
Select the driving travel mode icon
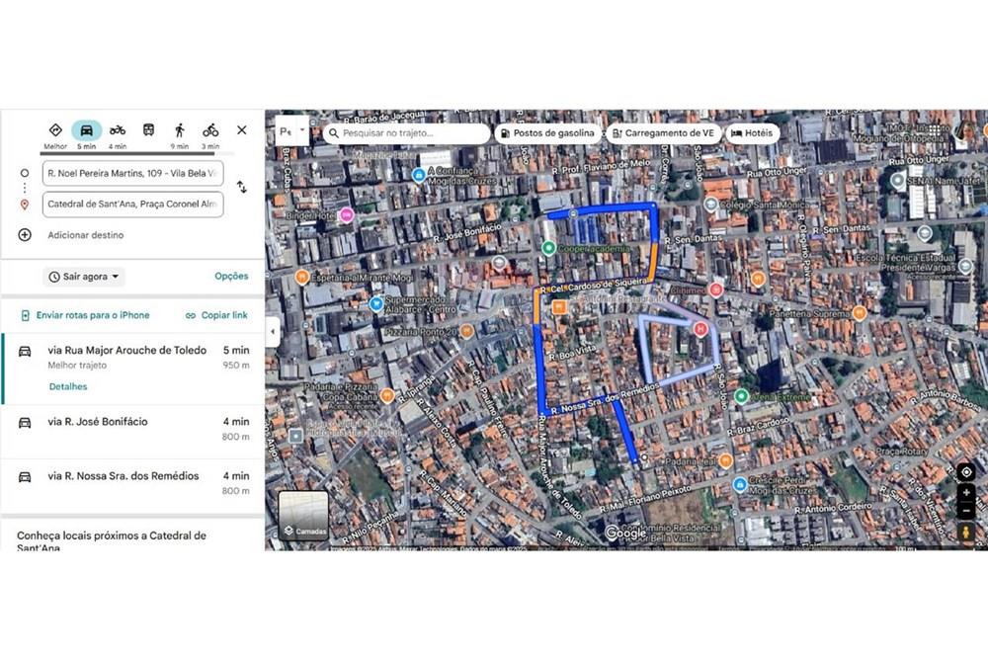pyautogui.click(x=87, y=130)
